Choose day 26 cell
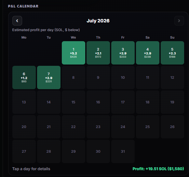The image size is (189, 177). (x=172, y=127)
